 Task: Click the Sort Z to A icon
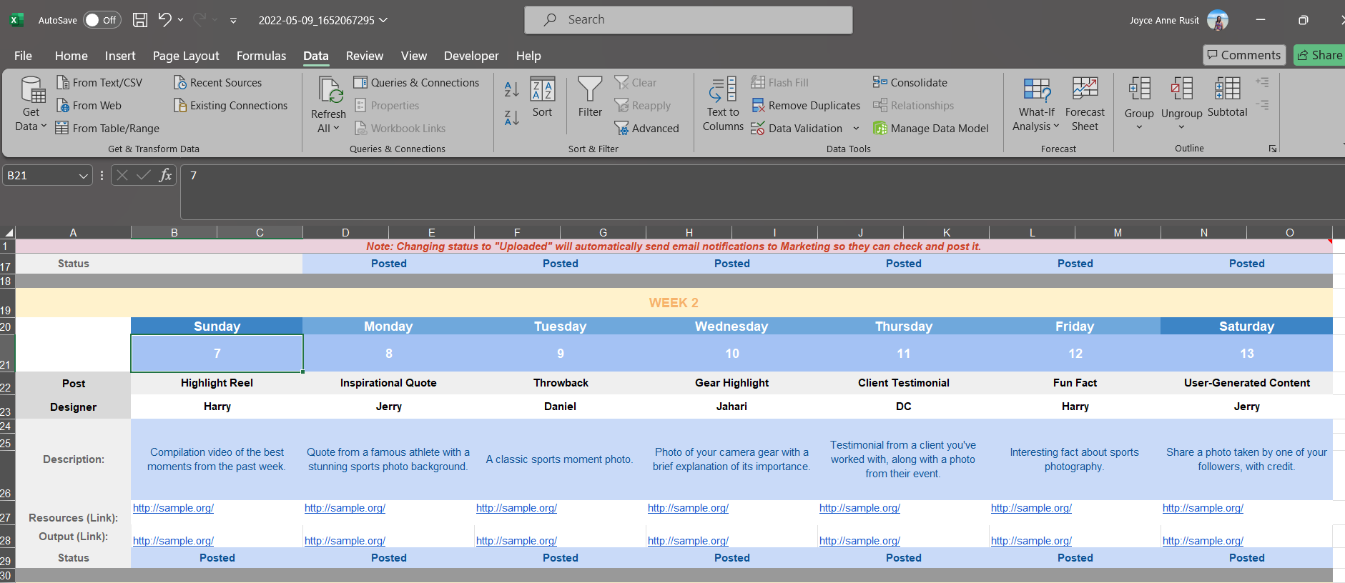(511, 117)
